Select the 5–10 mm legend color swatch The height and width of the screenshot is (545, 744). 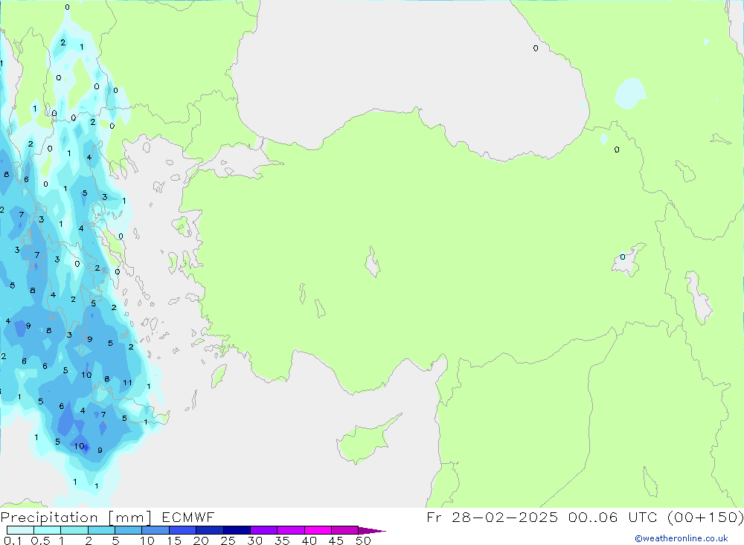128,530
